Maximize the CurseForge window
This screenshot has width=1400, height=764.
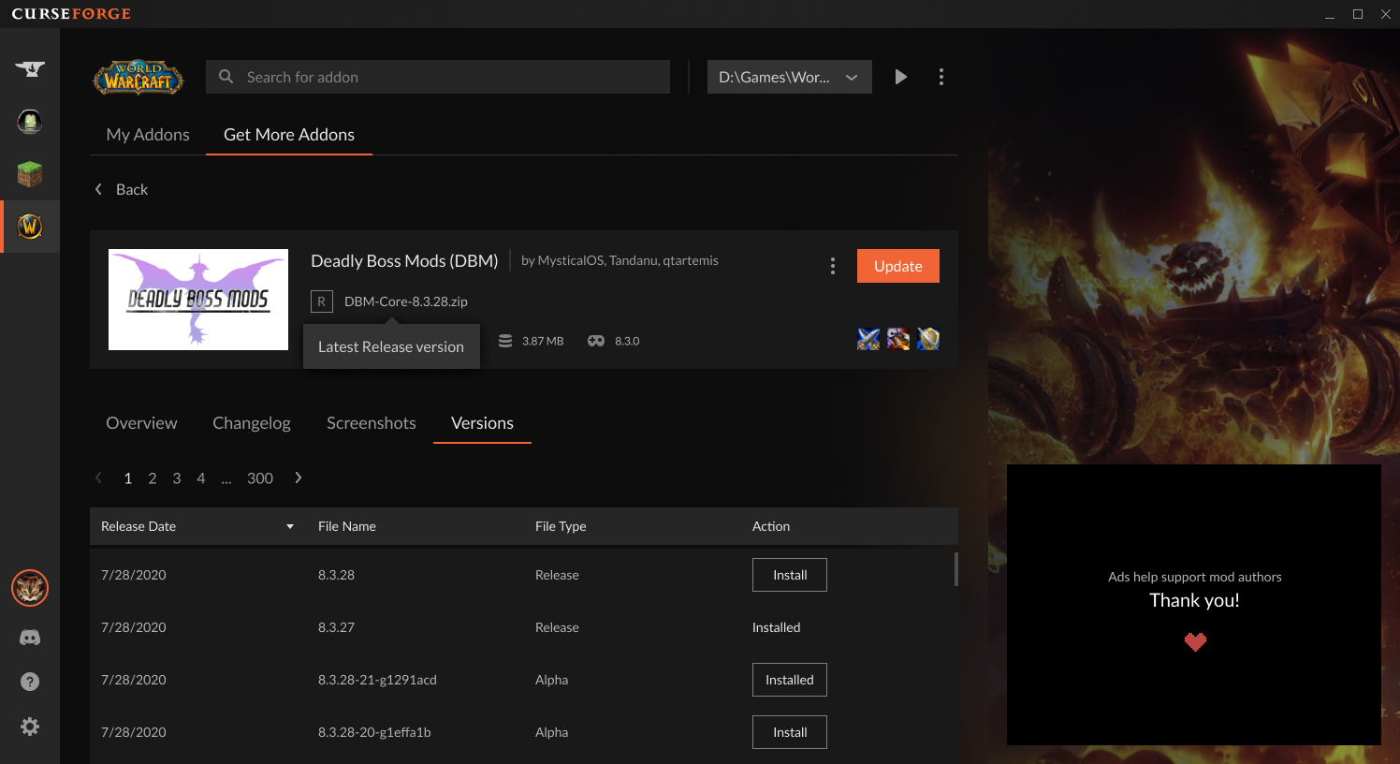[x=1358, y=14]
